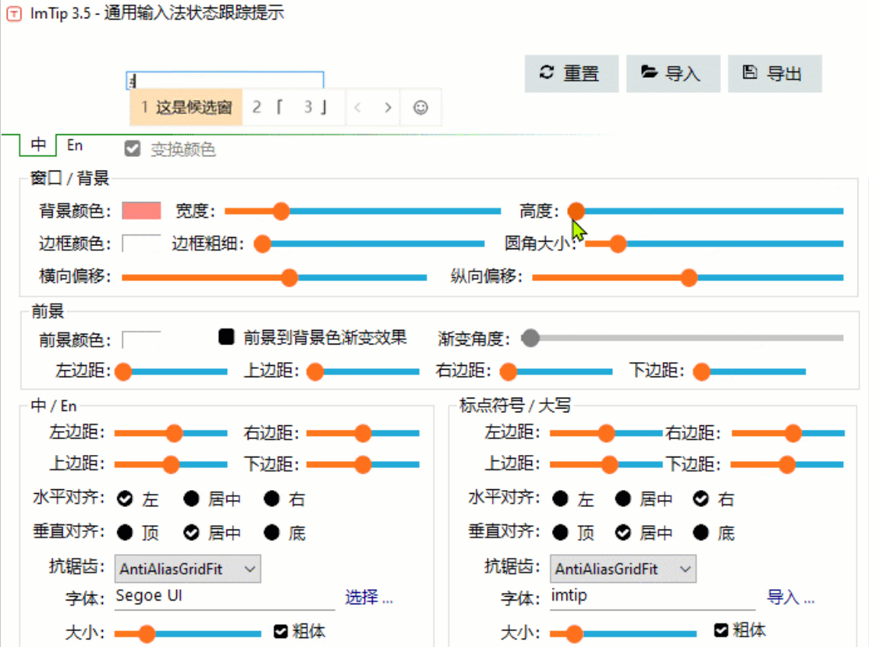
Task: Click 选择 ... font link
Action: click(x=369, y=597)
